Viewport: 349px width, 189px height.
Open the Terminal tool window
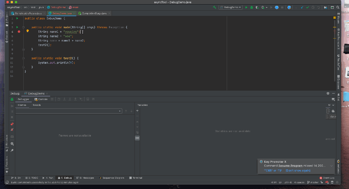136,178
